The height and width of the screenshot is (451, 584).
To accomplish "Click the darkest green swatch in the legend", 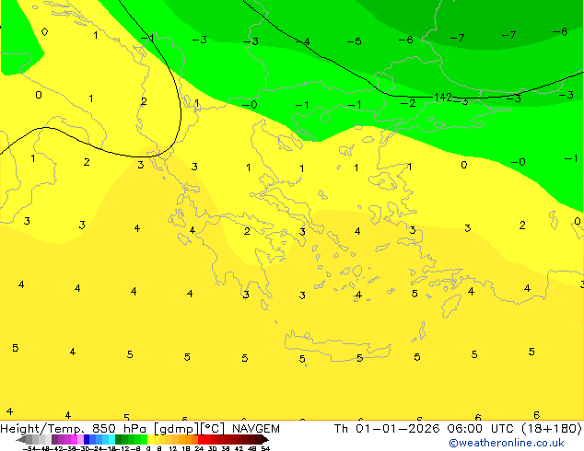I will point(118,439).
